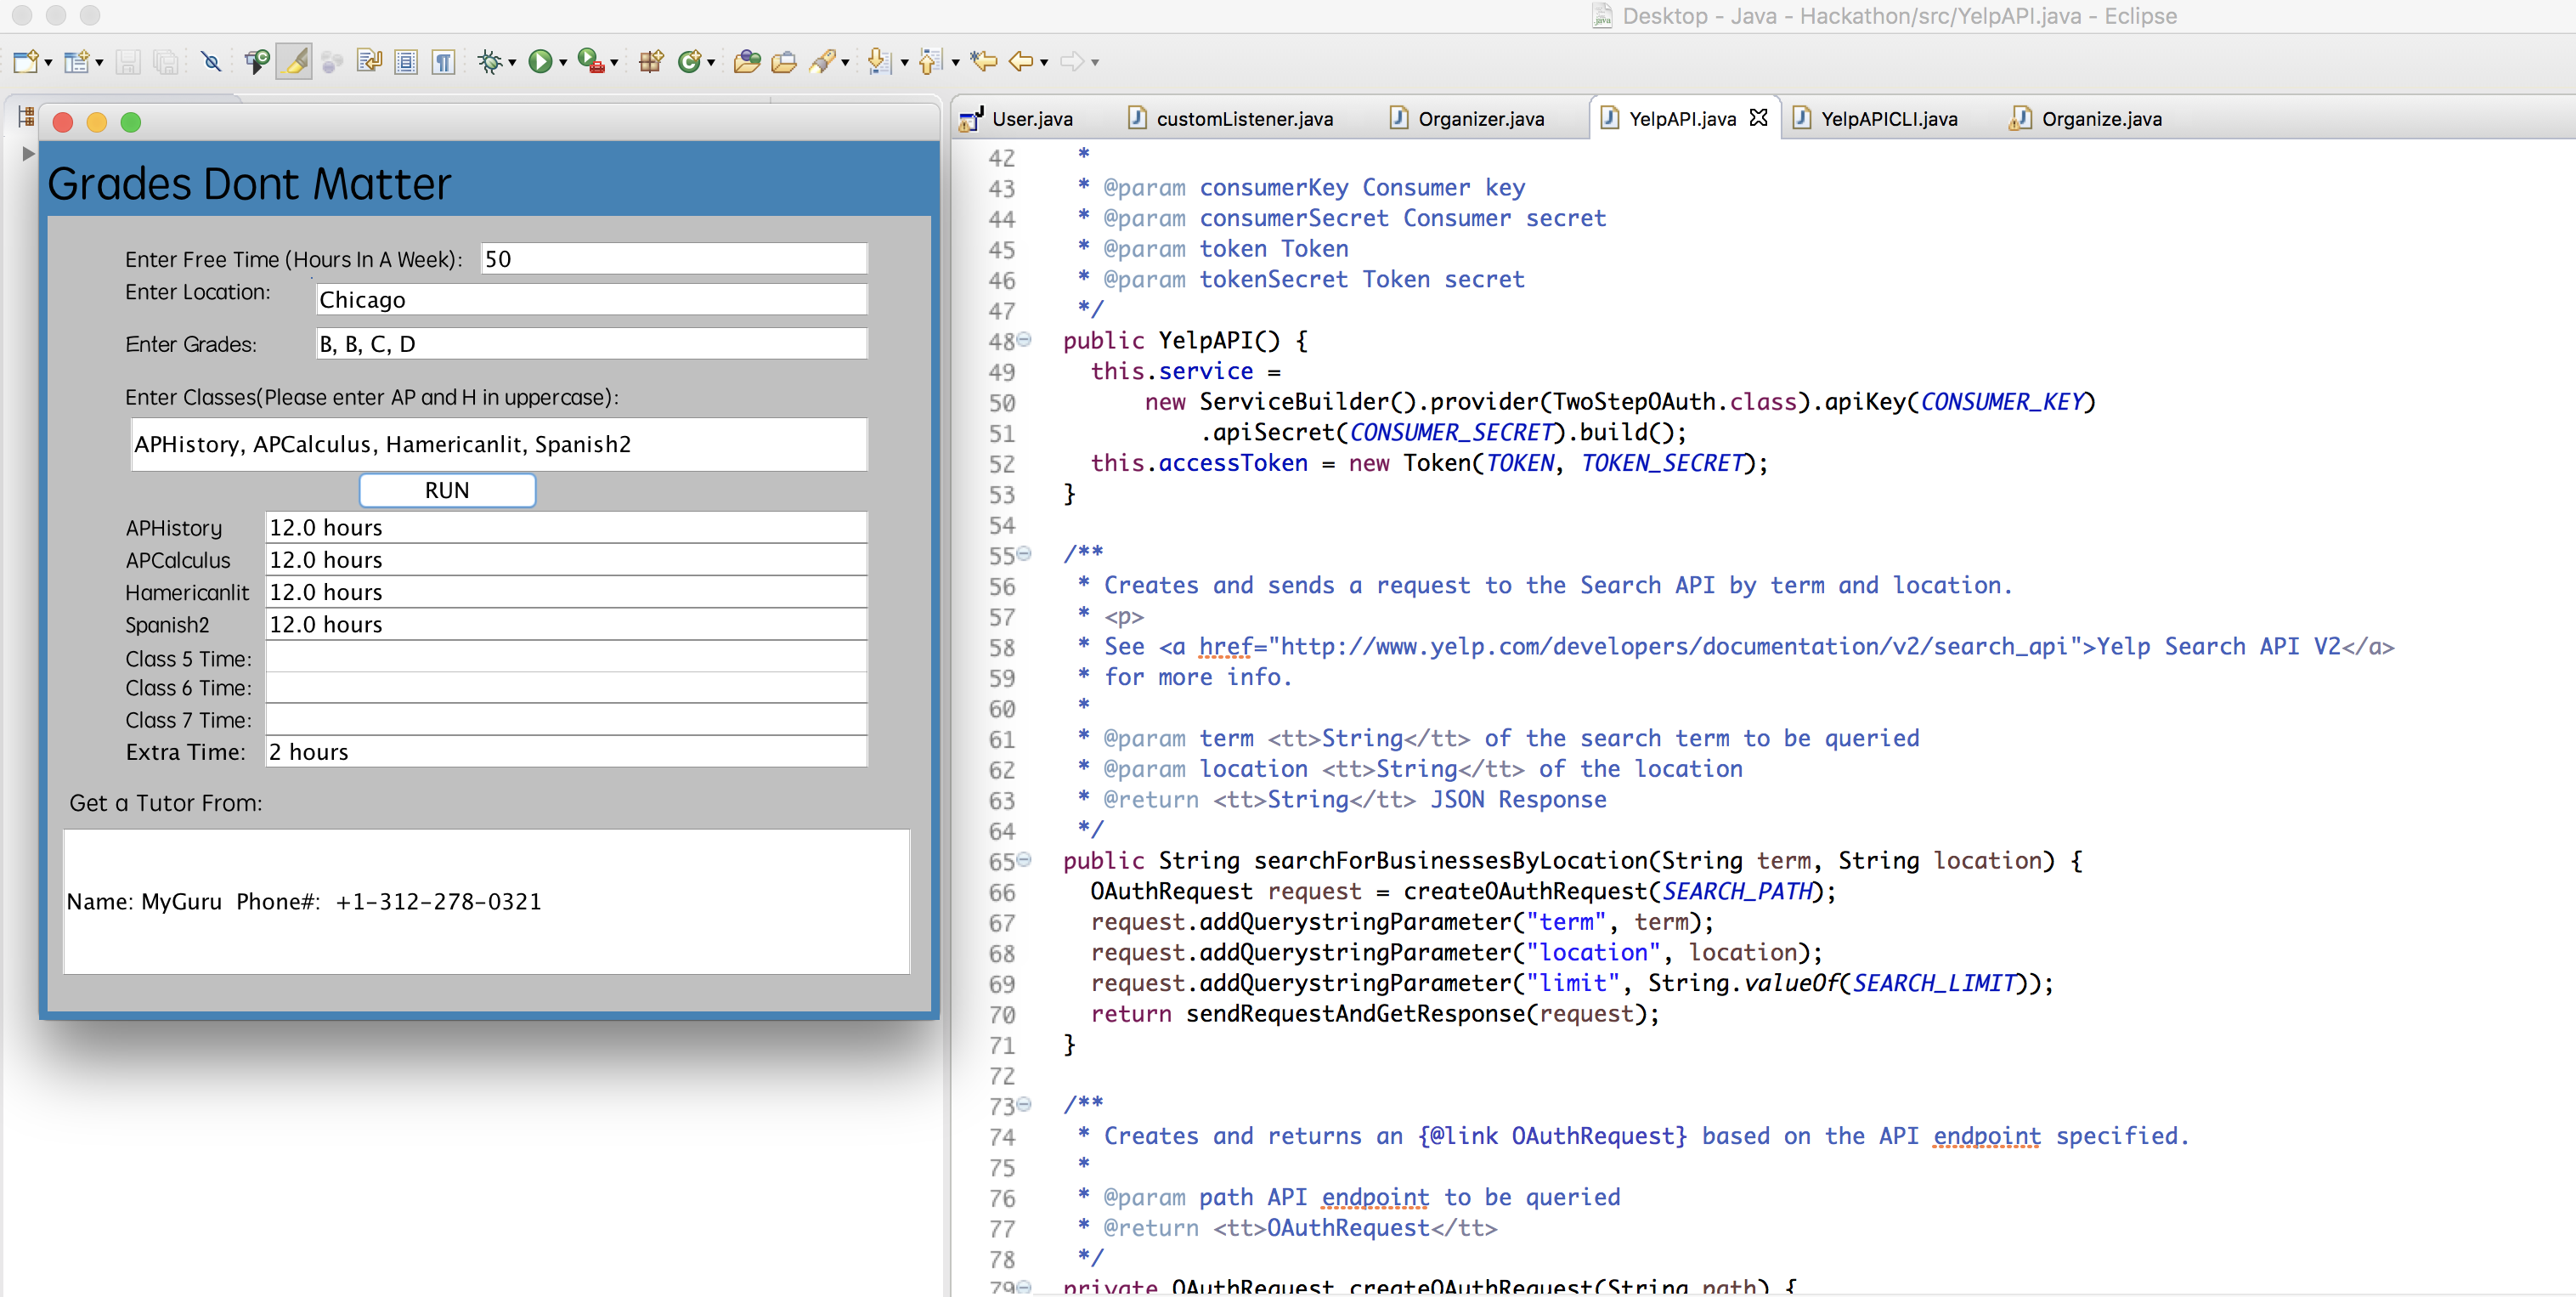Click the Open Type folder icon
Image resolution: width=2576 pixels, height=1297 pixels.
click(746, 62)
